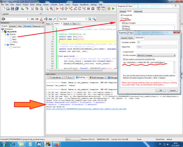This screenshot has width=183, height=147.
Task: Switch to the FSymbols management tab
Action: [x=27, y=26]
